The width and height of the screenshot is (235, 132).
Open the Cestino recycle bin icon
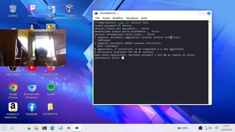click(13, 11)
